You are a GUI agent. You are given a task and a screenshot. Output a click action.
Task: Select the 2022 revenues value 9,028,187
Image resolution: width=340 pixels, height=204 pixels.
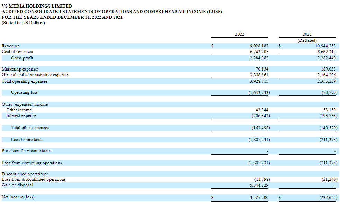click(x=259, y=46)
